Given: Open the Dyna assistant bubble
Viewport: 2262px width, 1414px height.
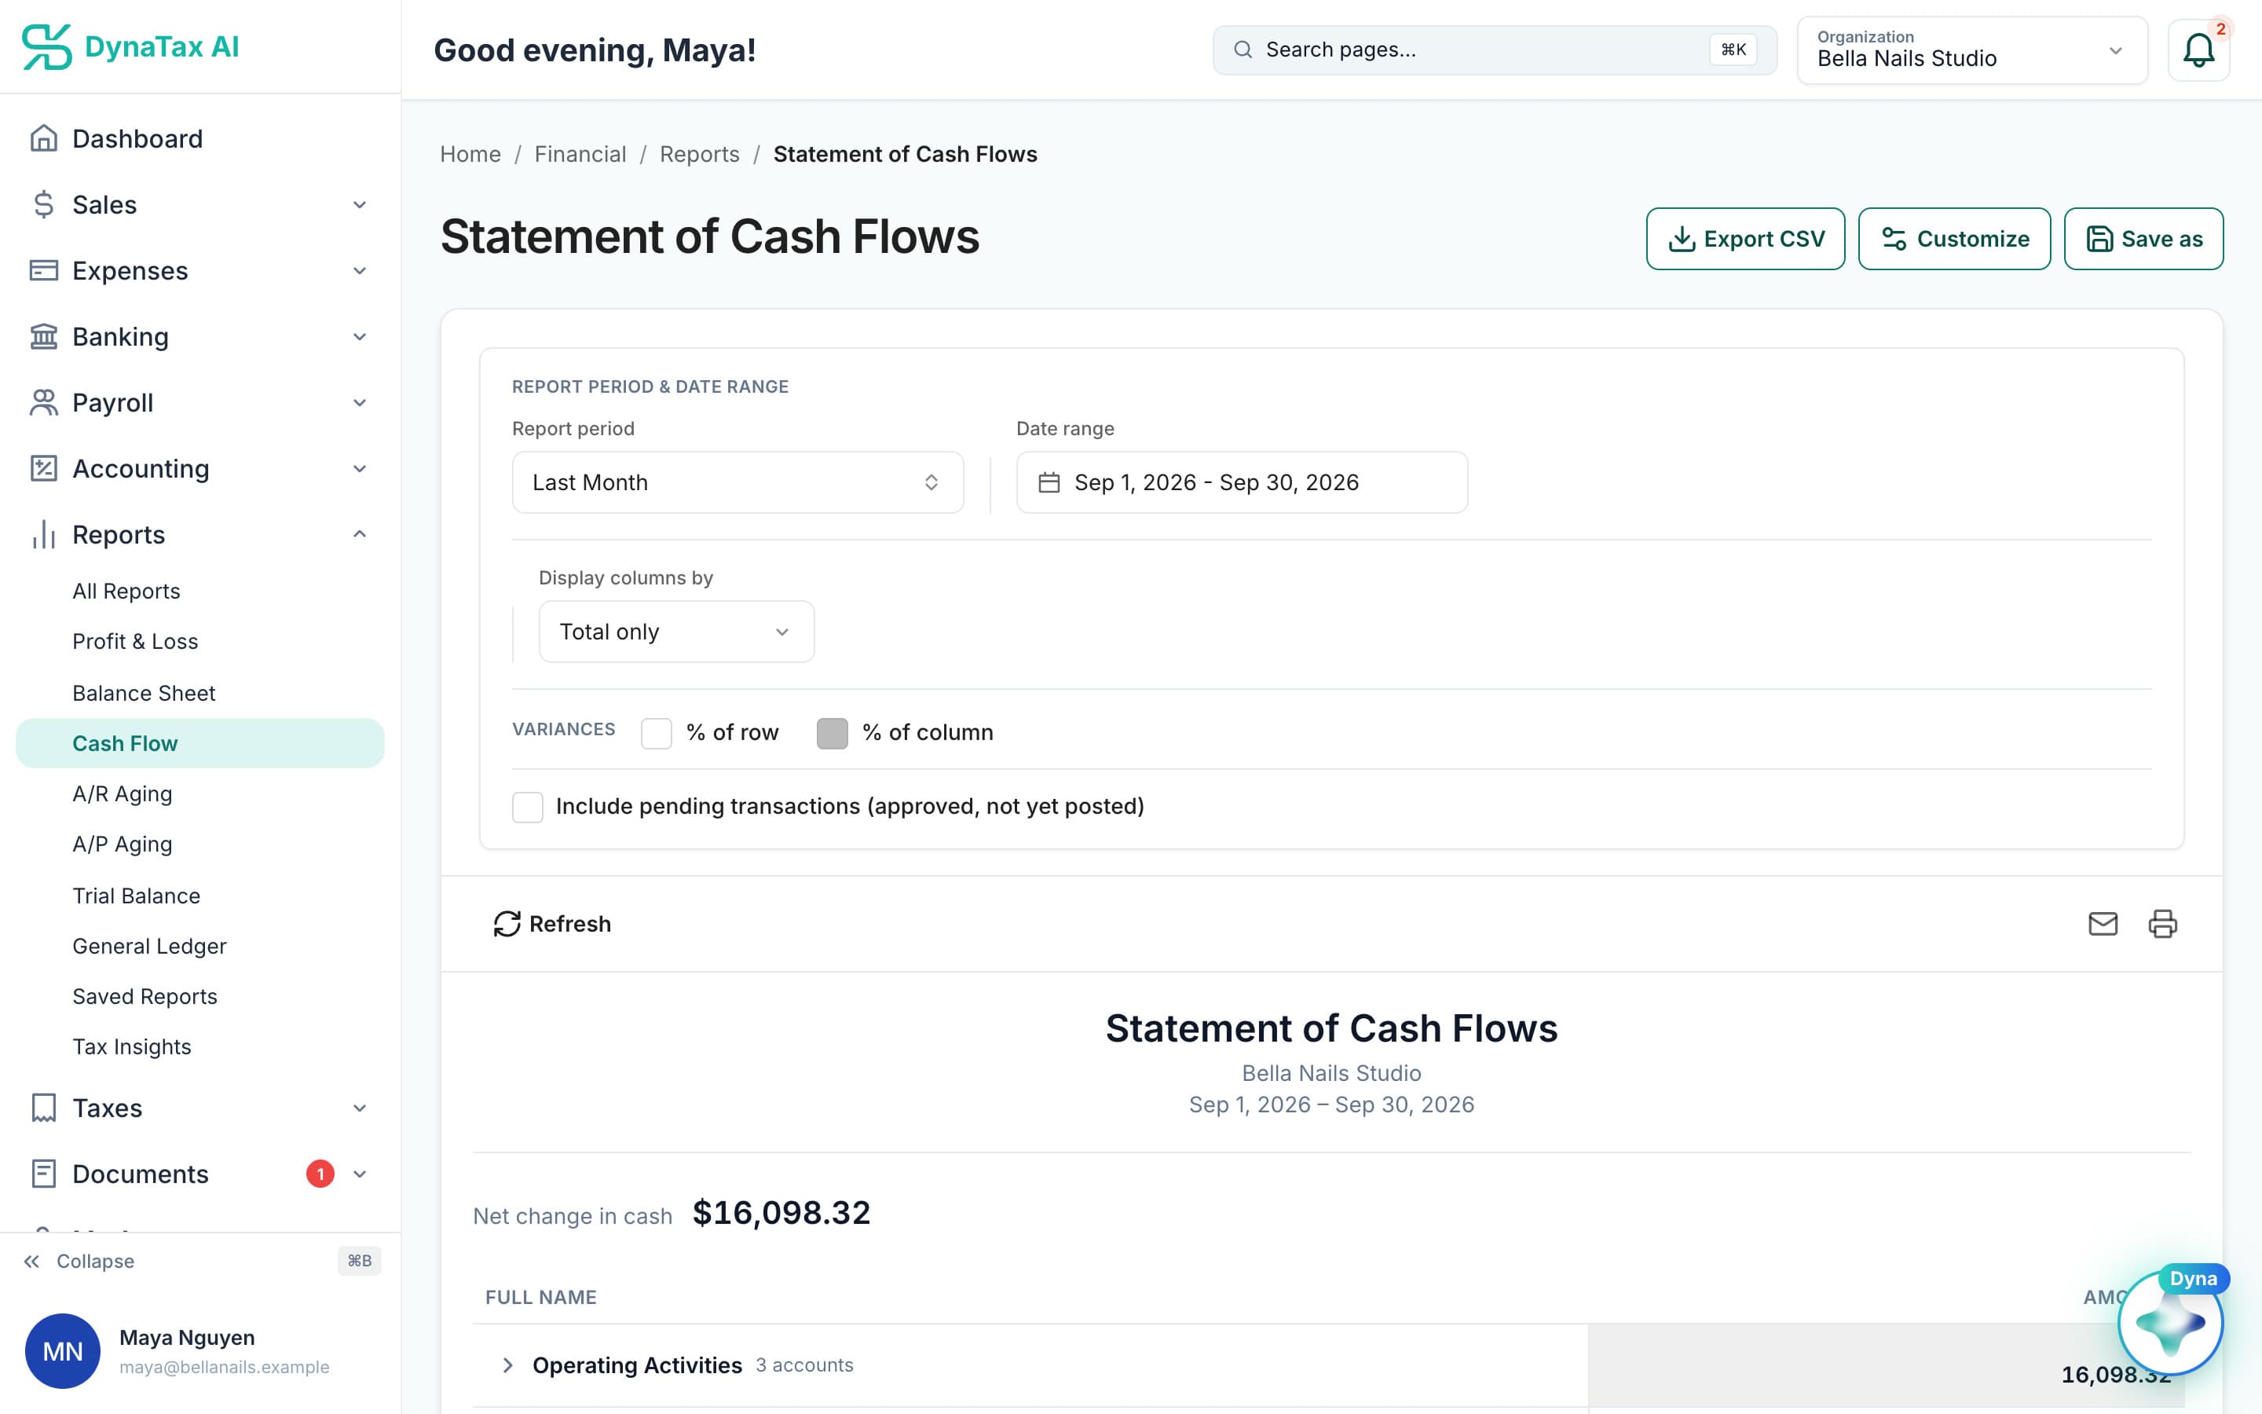Looking at the screenshot, I should tap(2170, 1322).
